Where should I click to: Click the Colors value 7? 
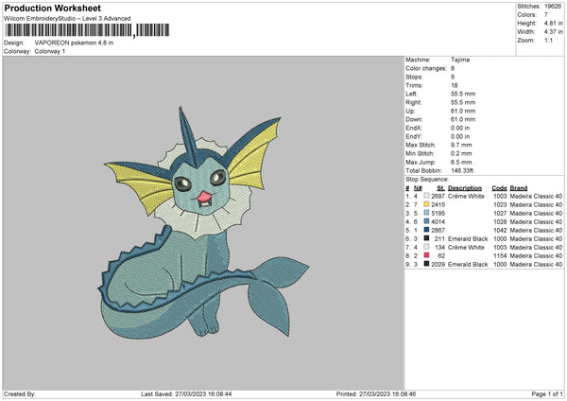[x=546, y=15]
